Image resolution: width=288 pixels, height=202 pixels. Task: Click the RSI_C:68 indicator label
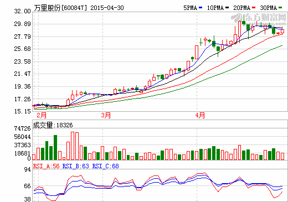[105, 166]
